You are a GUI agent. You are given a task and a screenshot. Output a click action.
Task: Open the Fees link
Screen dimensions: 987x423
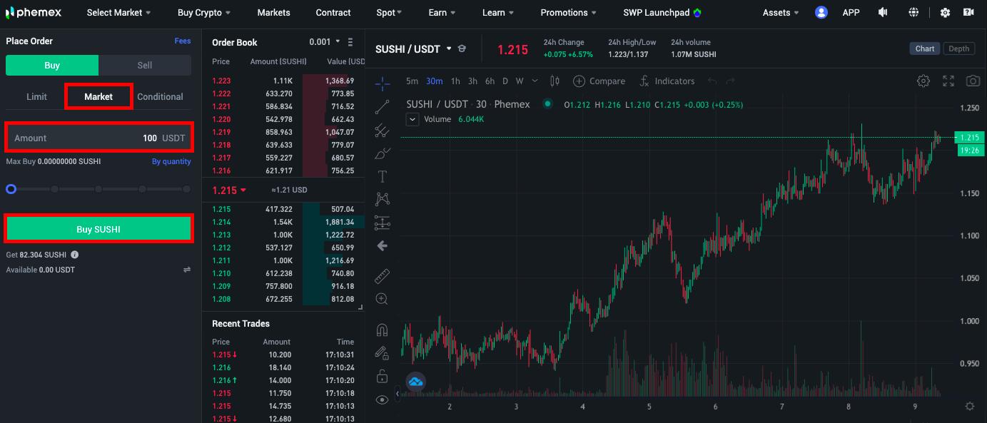(183, 41)
